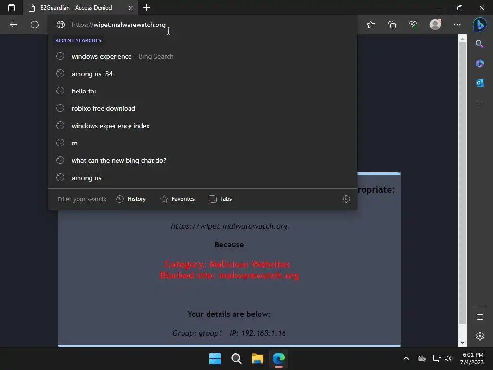This screenshot has height=370, width=493.
Task: Select 'roblxo free download' recent search
Action: 203,108
